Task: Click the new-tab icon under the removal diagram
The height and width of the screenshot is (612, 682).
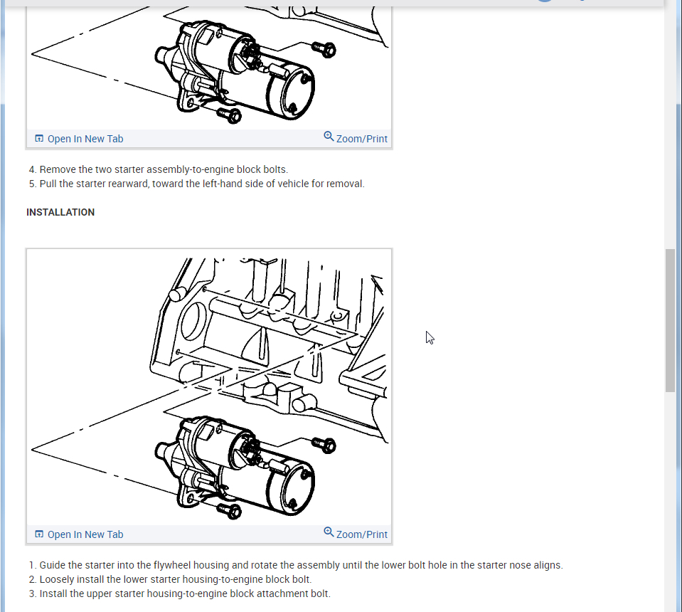Action: pyautogui.click(x=39, y=139)
